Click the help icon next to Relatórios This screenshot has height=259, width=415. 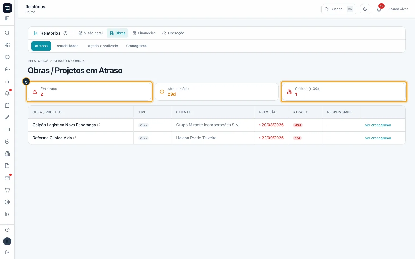coord(65,33)
